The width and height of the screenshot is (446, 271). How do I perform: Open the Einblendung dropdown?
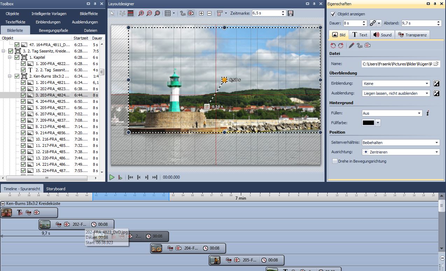[396, 84]
